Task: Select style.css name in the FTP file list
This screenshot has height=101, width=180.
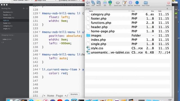Action: tap(97, 48)
